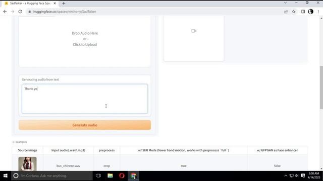Open the tab search chevron in the title bar
Image resolution: width=323 pixels, height=181 pixels.
point(285,3)
